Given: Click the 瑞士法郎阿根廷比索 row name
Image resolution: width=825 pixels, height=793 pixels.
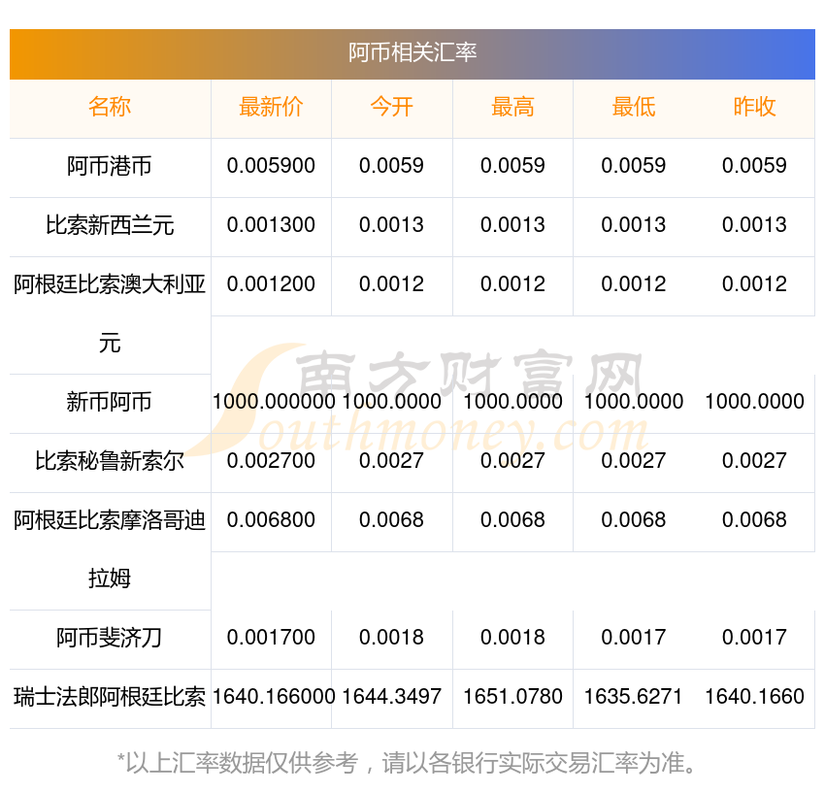Looking at the screenshot, I should (x=110, y=697).
